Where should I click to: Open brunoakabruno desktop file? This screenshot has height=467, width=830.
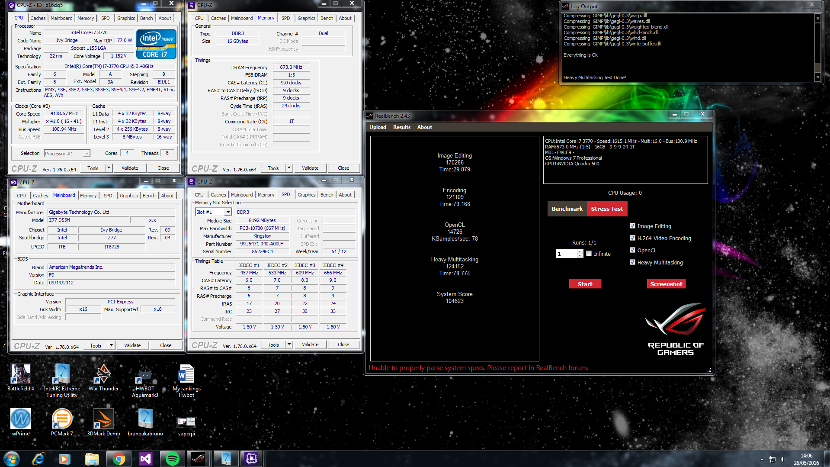click(145, 422)
